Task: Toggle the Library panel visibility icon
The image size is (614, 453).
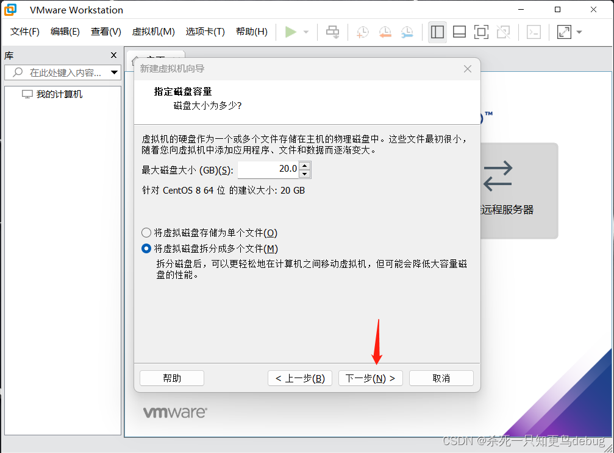Action: pyautogui.click(x=437, y=32)
